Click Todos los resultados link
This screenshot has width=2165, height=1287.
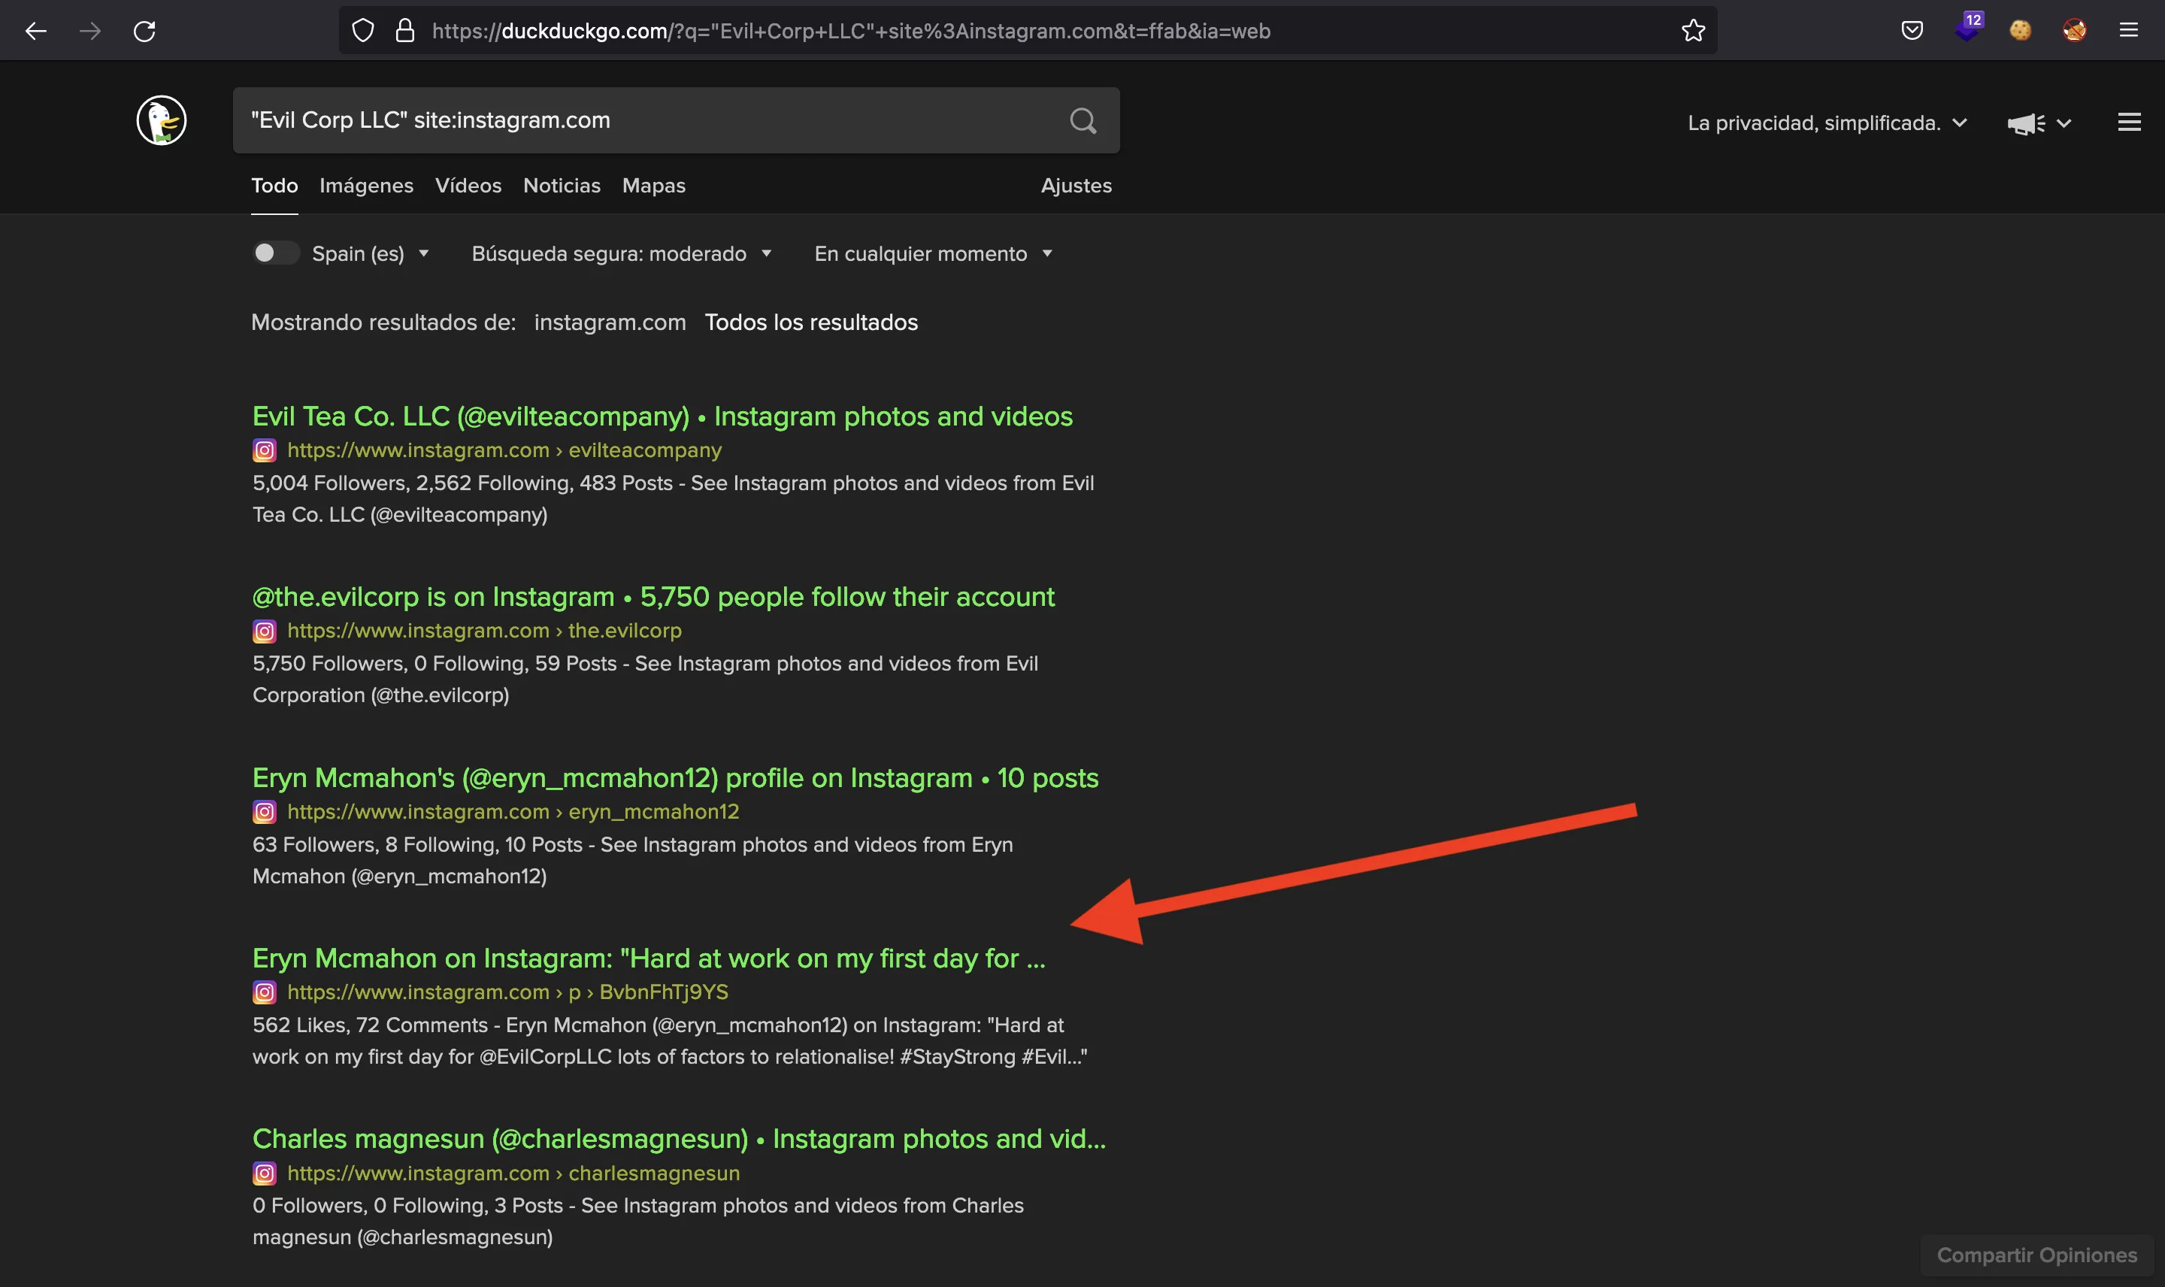[x=810, y=323]
